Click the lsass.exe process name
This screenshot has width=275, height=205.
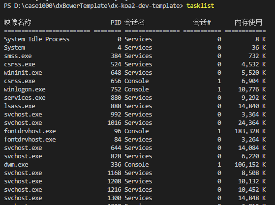(x=20, y=106)
